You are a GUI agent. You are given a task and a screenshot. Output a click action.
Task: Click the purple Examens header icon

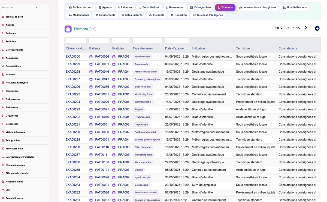pos(68,29)
